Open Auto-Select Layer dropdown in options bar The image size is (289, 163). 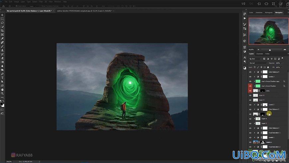(33, 6)
